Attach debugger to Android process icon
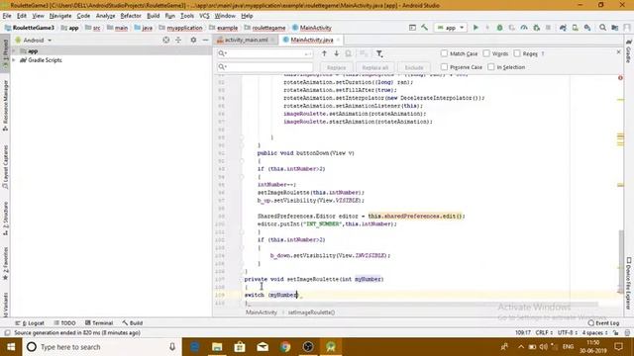 point(537,28)
